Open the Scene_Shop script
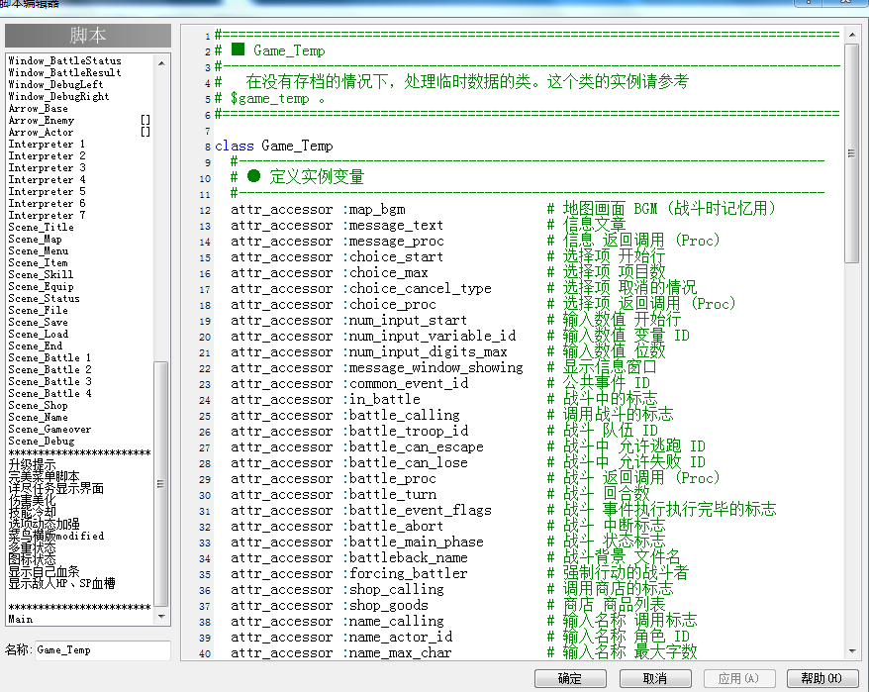 pos(39,405)
